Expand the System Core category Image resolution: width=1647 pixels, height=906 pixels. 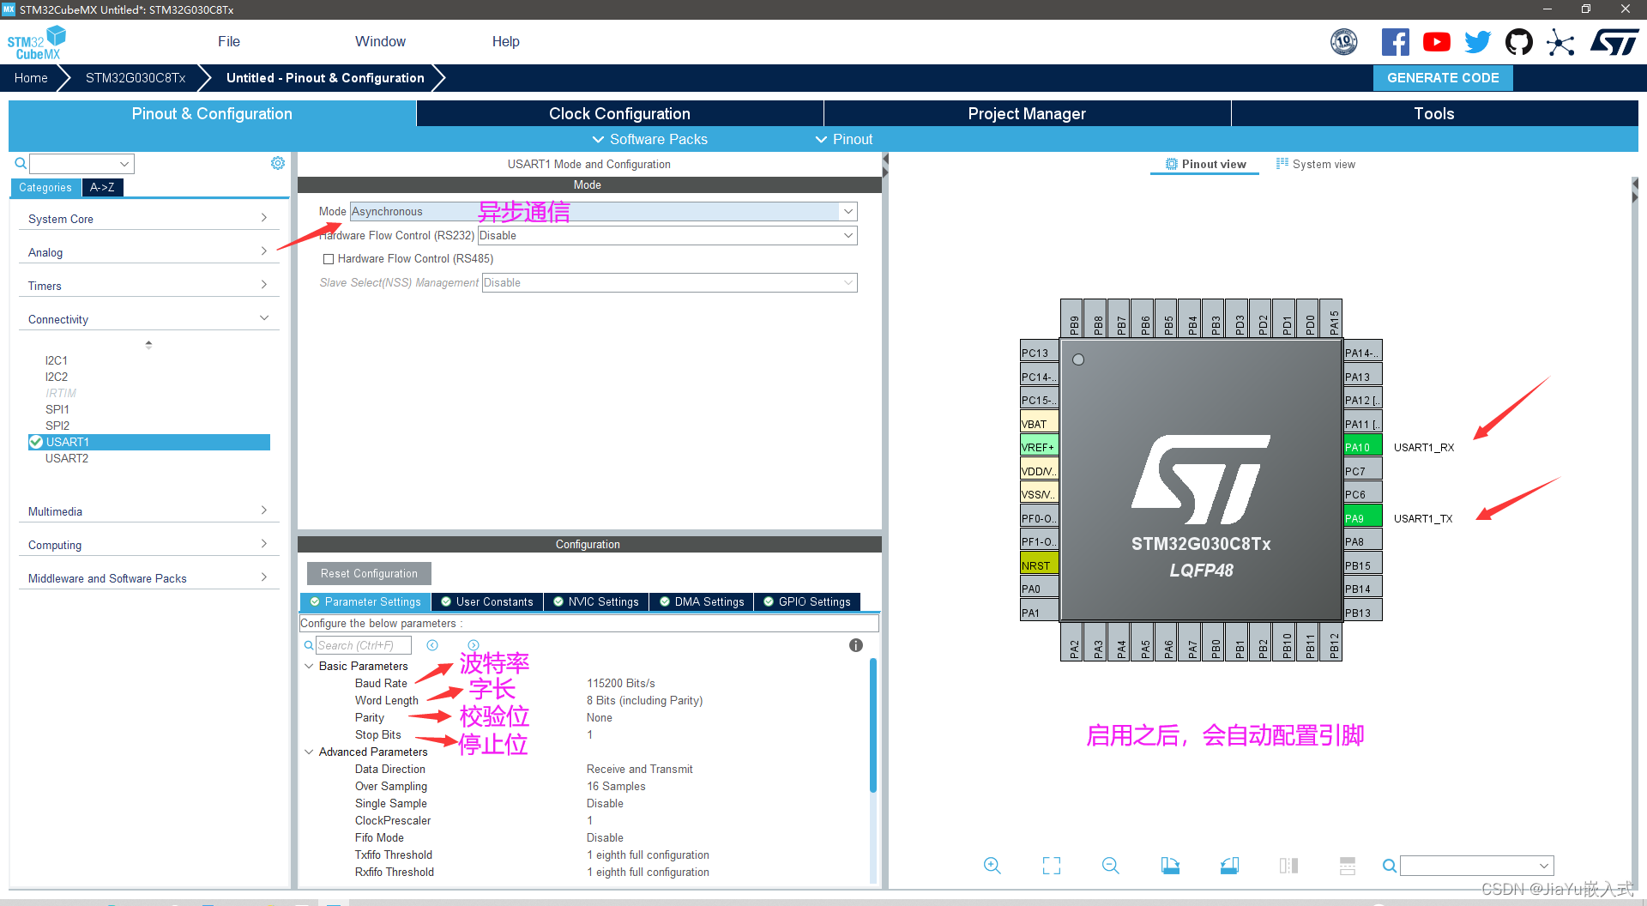[x=148, y=219]
